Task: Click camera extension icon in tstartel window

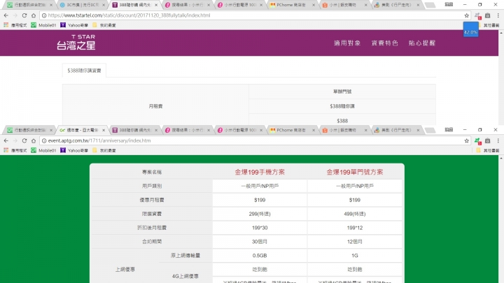Action: 488,15
